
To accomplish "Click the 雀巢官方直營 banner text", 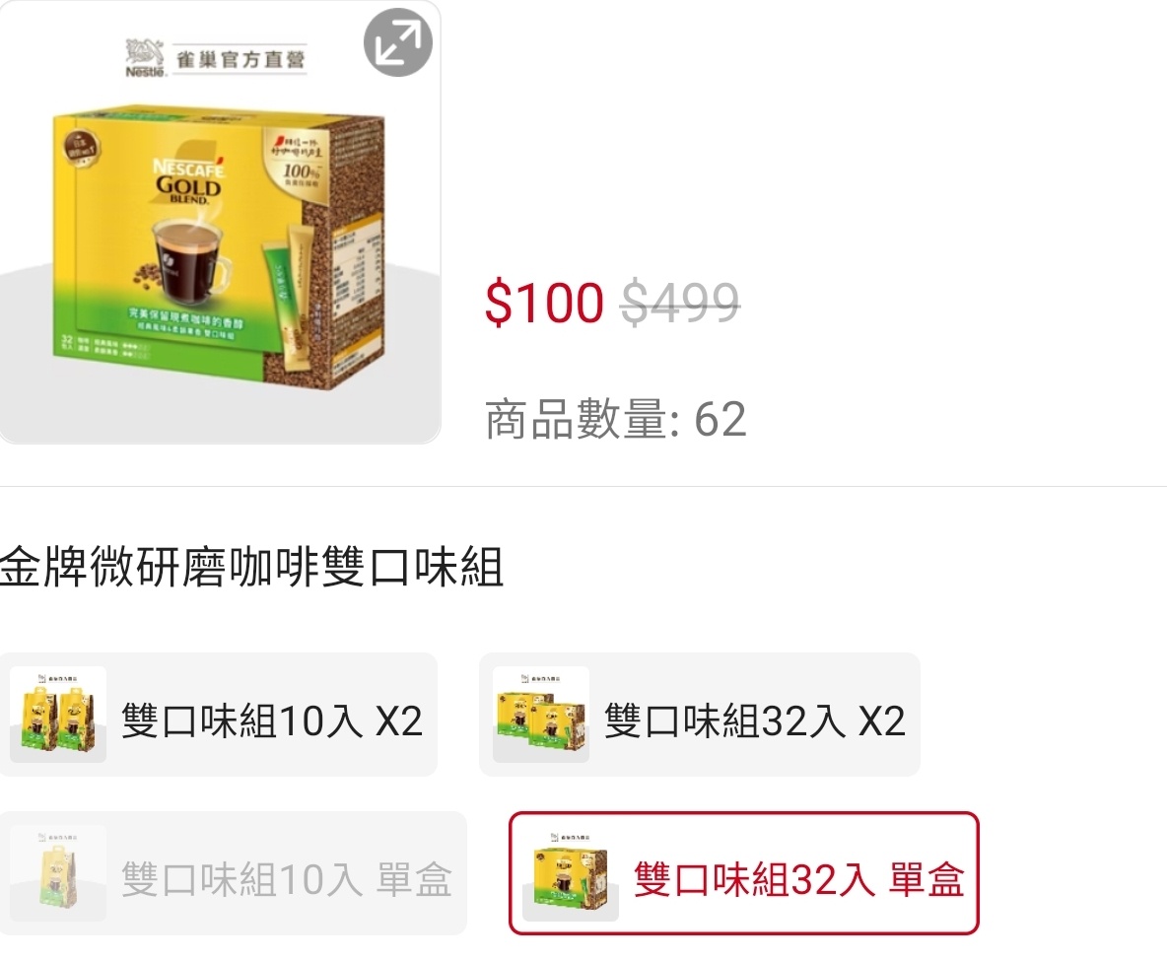I will tap(240, 59).
